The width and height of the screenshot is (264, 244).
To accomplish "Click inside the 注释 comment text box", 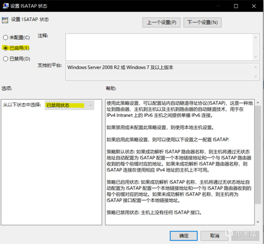I will click(159, 47).
